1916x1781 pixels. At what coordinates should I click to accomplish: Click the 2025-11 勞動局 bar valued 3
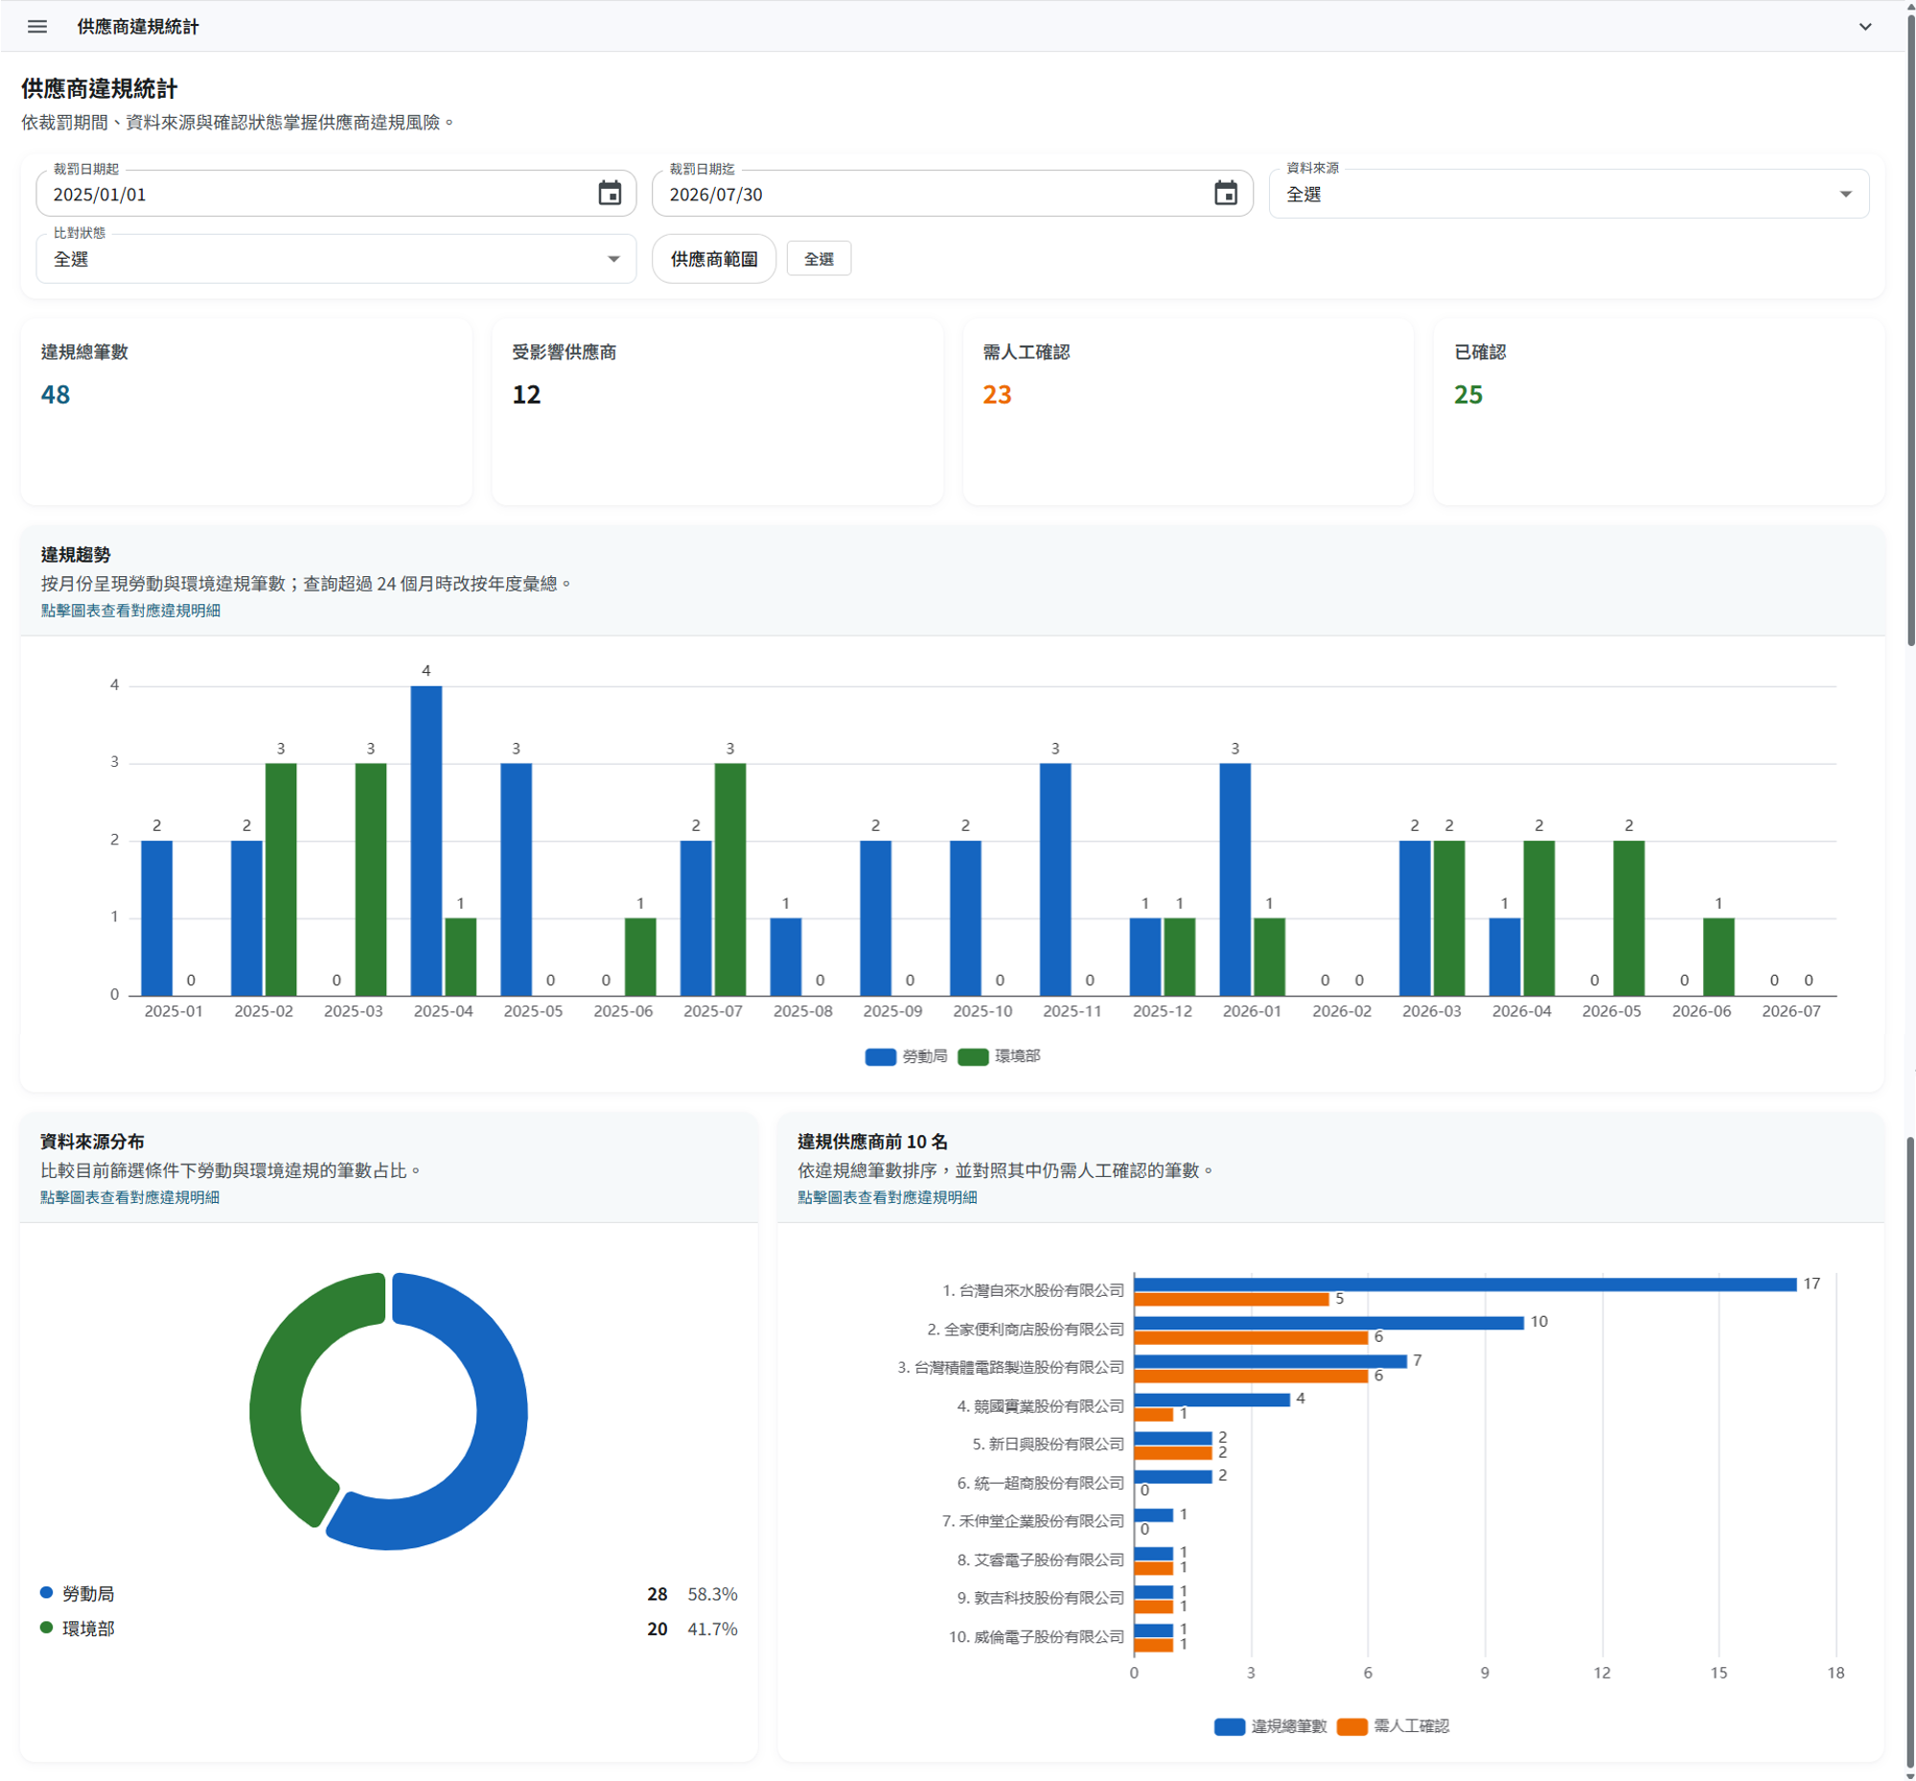[x=1055, y=879]
